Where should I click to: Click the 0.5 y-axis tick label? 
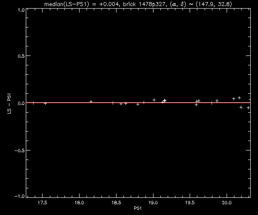21,56
